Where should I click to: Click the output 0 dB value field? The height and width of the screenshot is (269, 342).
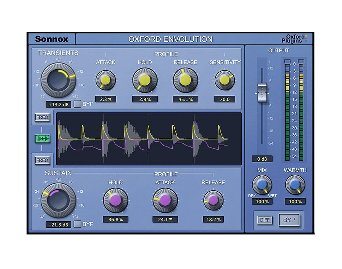(262, 159)
